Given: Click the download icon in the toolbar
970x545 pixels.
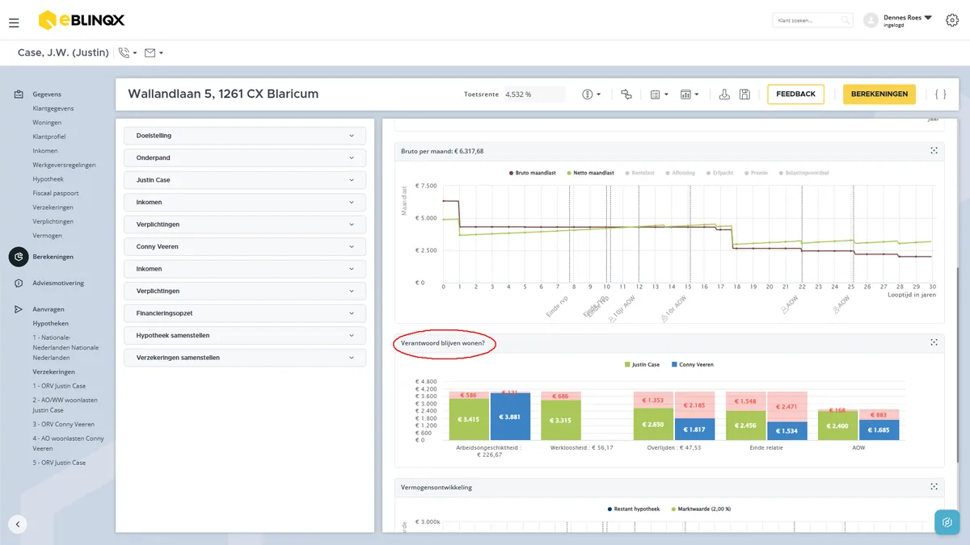Looking at the screenshot, I should [724, 94].
